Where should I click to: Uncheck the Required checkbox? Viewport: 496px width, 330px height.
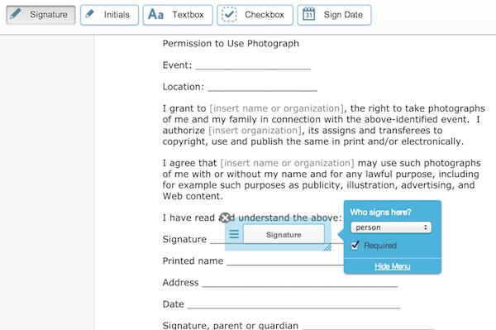point(355,245)
